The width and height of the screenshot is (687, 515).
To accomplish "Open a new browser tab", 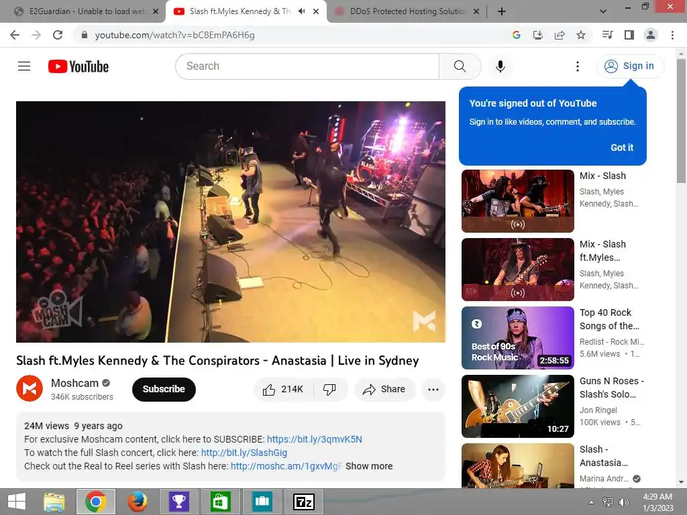I will (x=502, y=11).
